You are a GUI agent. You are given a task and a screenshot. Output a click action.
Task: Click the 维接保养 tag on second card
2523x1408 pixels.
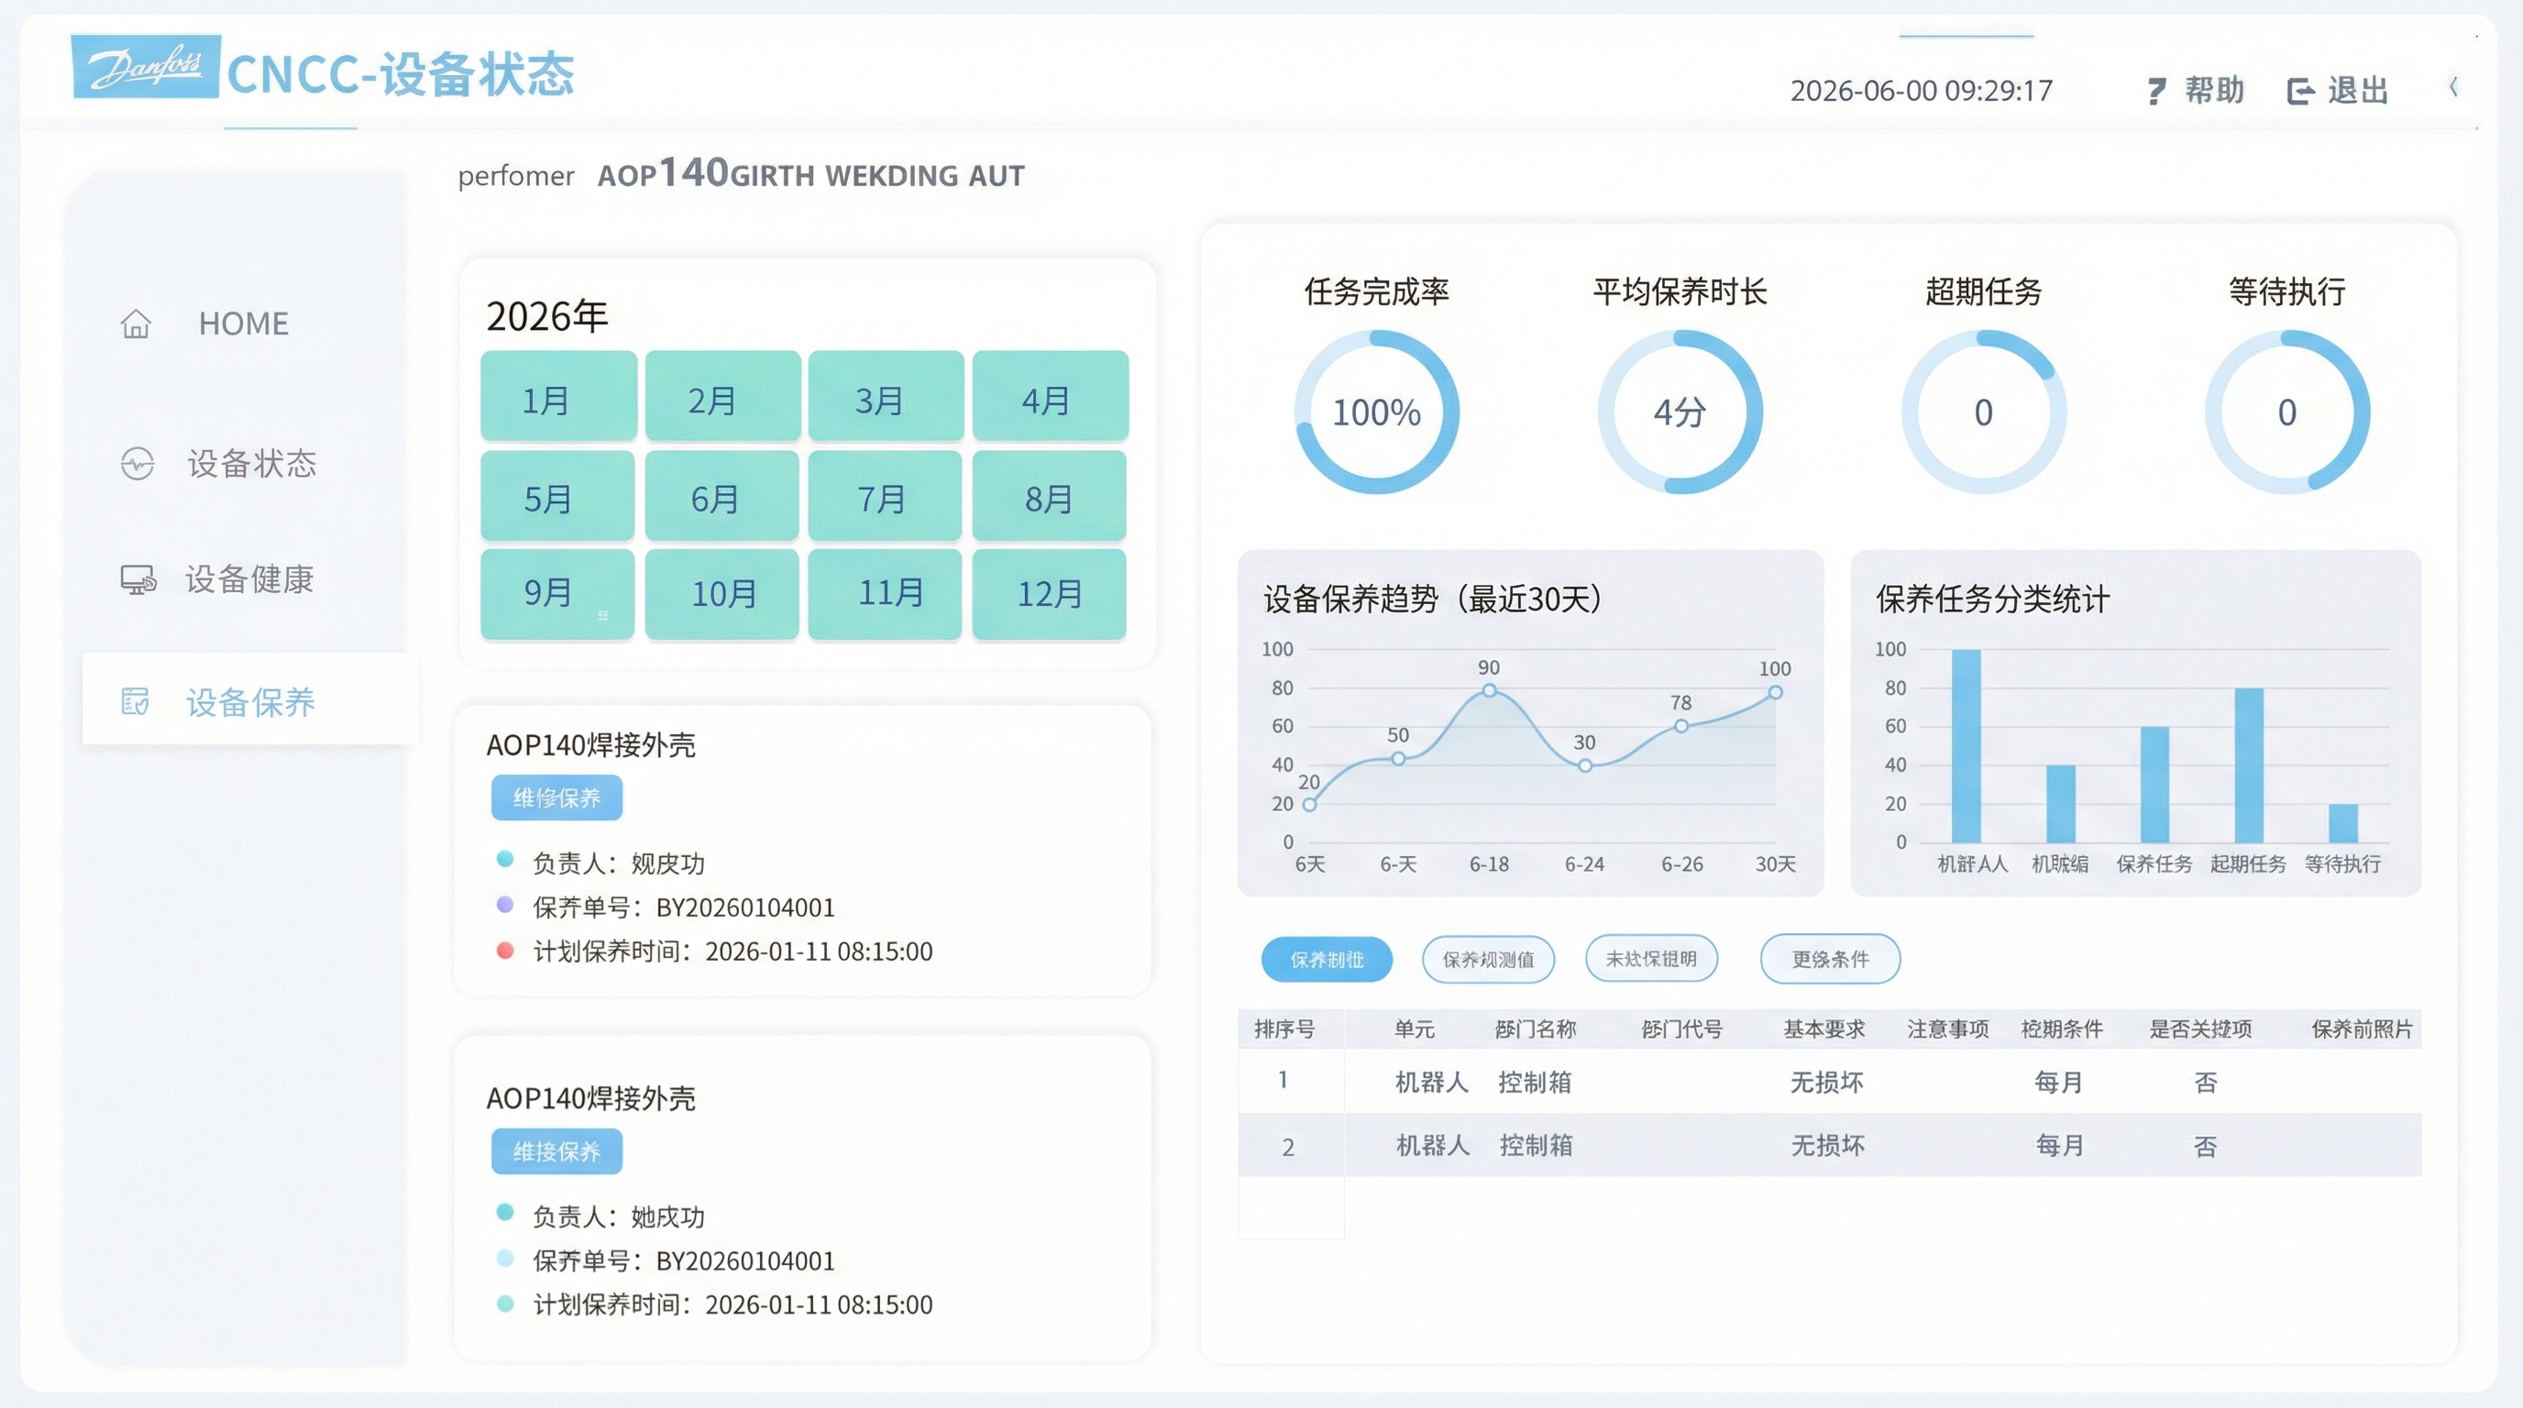coord(556,1151)
